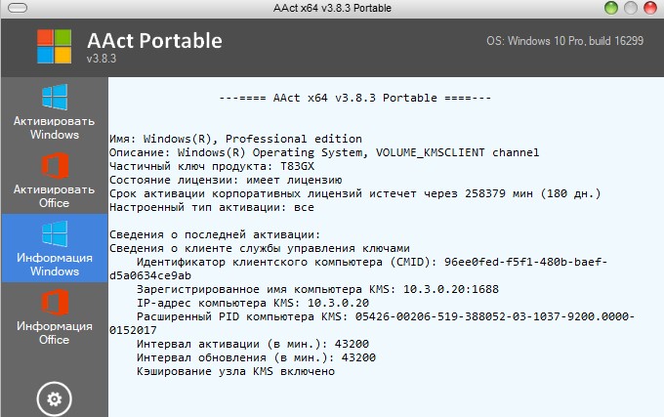Viewport: 664px width, 417px height.
Task: Select the "Информация Windows" sidebar label
Action: click(54, 265)
